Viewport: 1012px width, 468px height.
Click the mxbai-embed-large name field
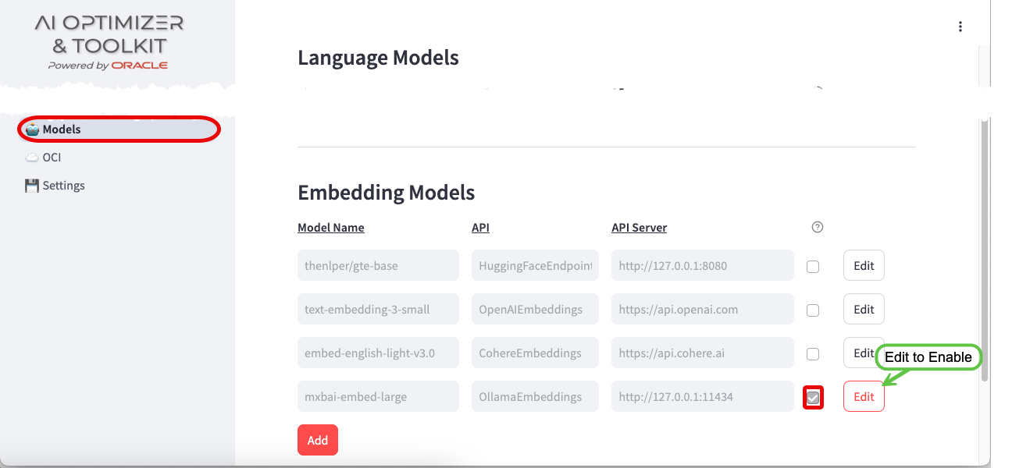pos(378,396)
